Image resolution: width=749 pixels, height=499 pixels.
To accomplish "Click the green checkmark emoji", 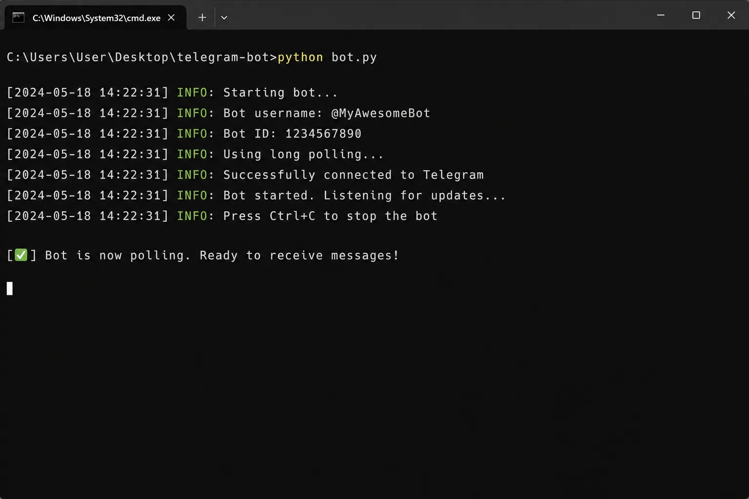I will 21,255.
